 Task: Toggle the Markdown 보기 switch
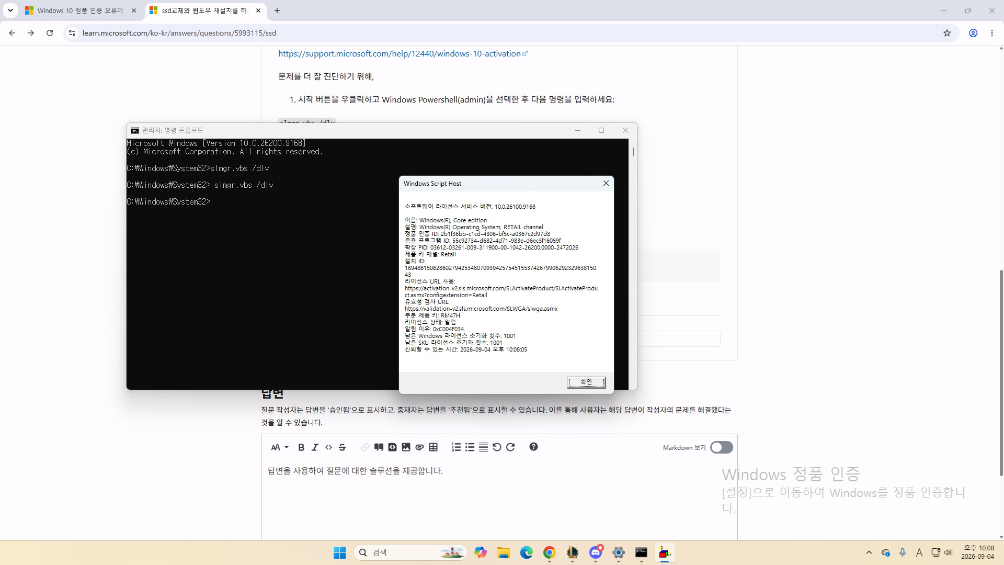(x=721, y=447)
